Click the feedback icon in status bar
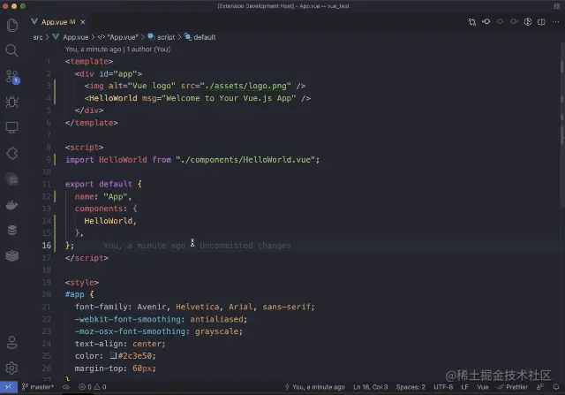Screen dimensions: 565x395 coord(539,387)
